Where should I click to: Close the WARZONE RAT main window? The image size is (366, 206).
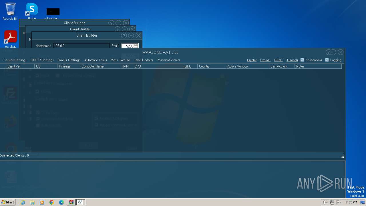click(340, 52)
